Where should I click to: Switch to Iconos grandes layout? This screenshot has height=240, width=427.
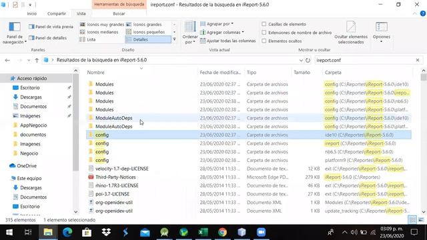144,25
